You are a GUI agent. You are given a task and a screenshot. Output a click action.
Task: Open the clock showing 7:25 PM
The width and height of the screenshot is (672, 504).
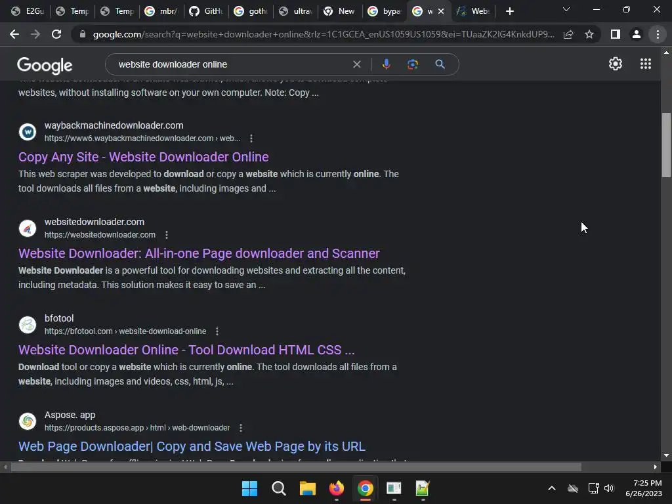644,488
